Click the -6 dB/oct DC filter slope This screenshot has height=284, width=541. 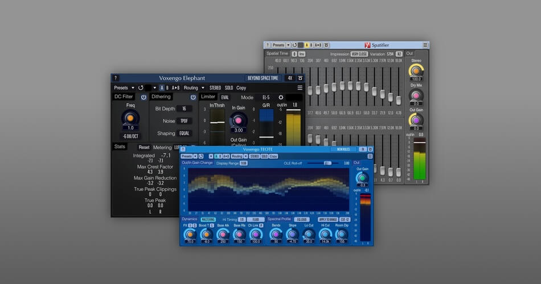(x=130, y=136)
